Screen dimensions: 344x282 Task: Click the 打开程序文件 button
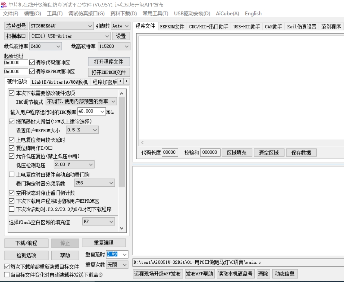(109, 62)
